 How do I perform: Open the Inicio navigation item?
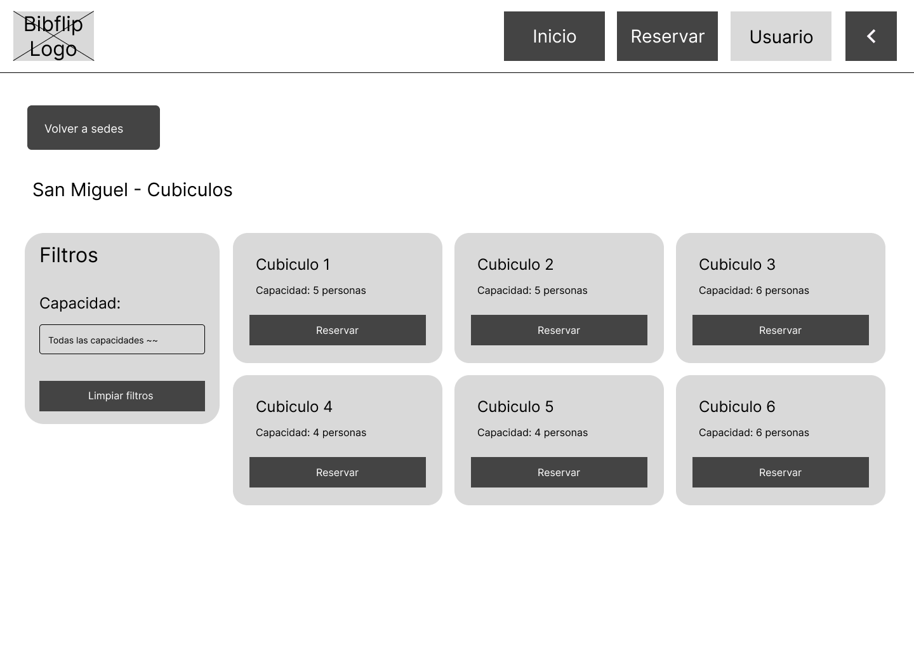click(x=554, y=36)
